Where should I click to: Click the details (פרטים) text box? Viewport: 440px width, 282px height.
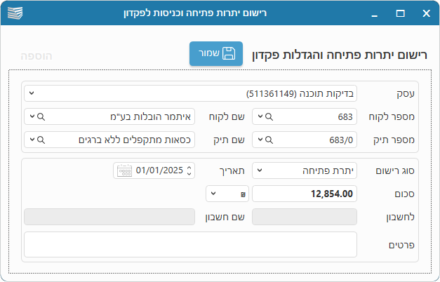[190, 244]
